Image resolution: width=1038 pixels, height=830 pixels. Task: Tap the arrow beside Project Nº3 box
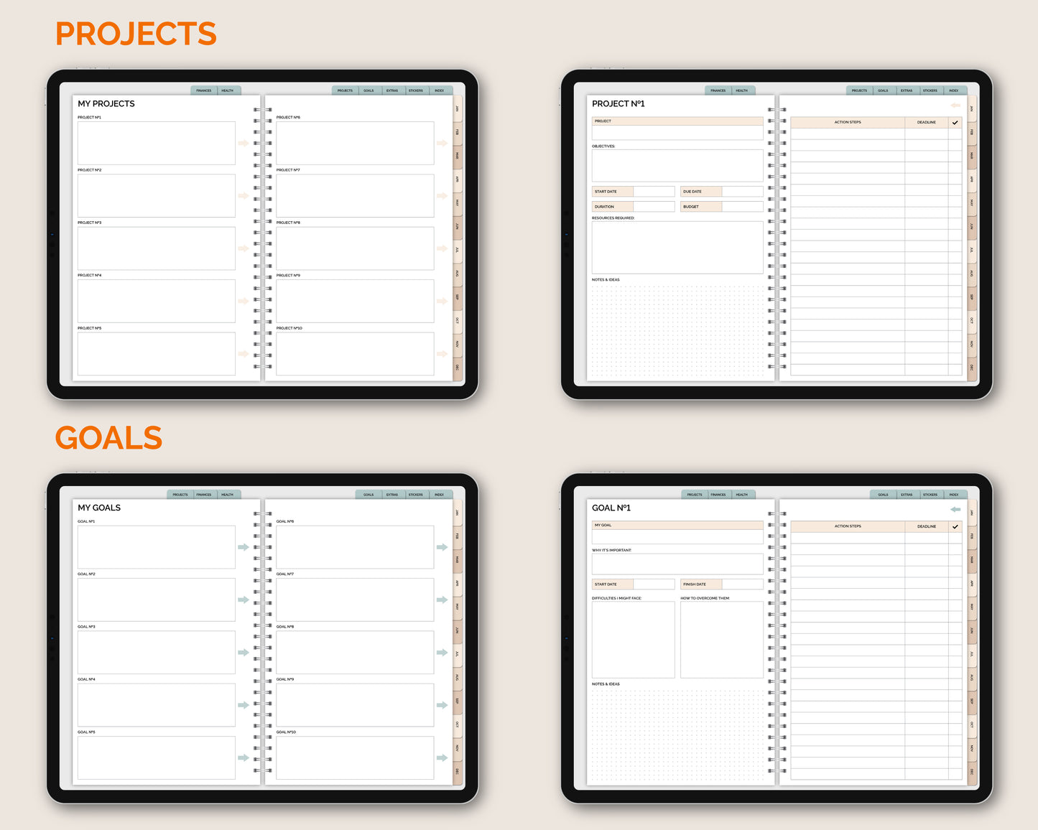pos(244,248)
